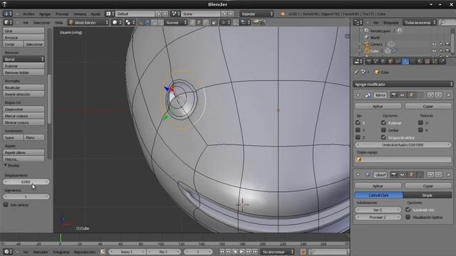Collapse the Mirror modifier panel
The width and height of the screenshot is (456, 256).
[358, 95]
